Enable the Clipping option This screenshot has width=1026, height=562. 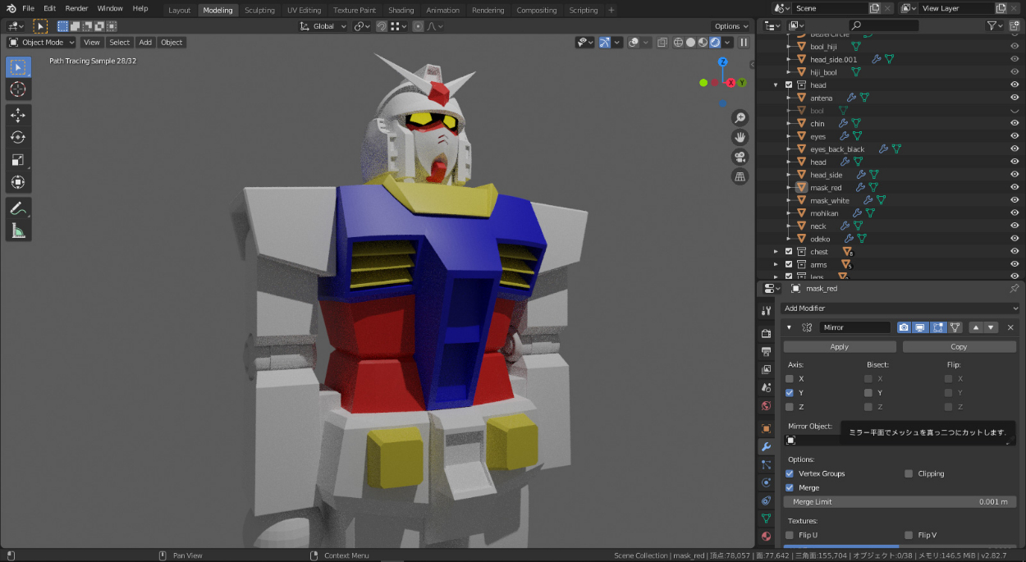(x=909, y=473)
